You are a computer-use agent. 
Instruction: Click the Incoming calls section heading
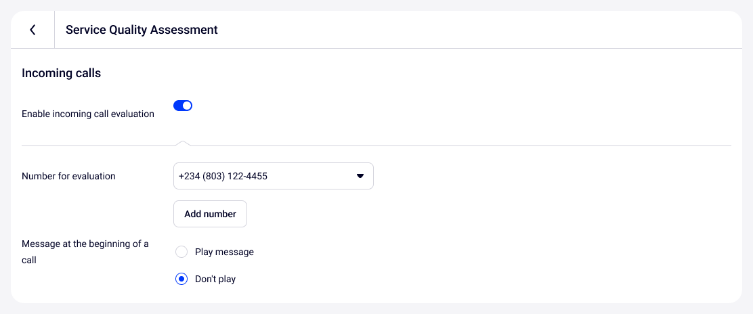click(61, 73)
